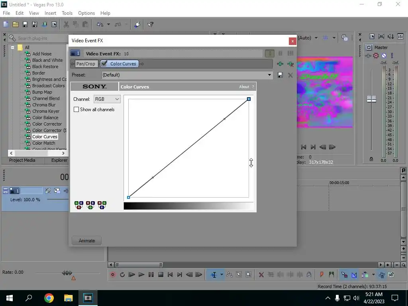This screenshot has height=306, width=408.
Task: Click the Mute master bus icon
Action: 384,55
